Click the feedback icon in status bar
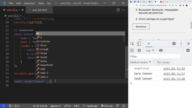Image resolution: width=192 pixels, height=108 pixels. click(117, 106)
